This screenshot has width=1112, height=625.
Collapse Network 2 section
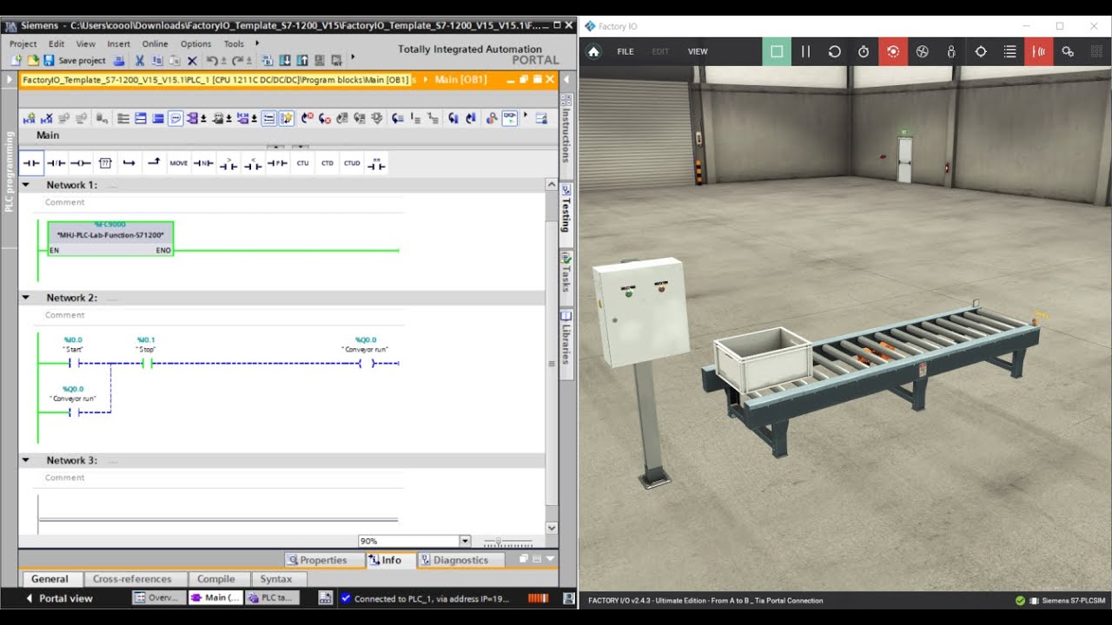(x=25, y=298)
